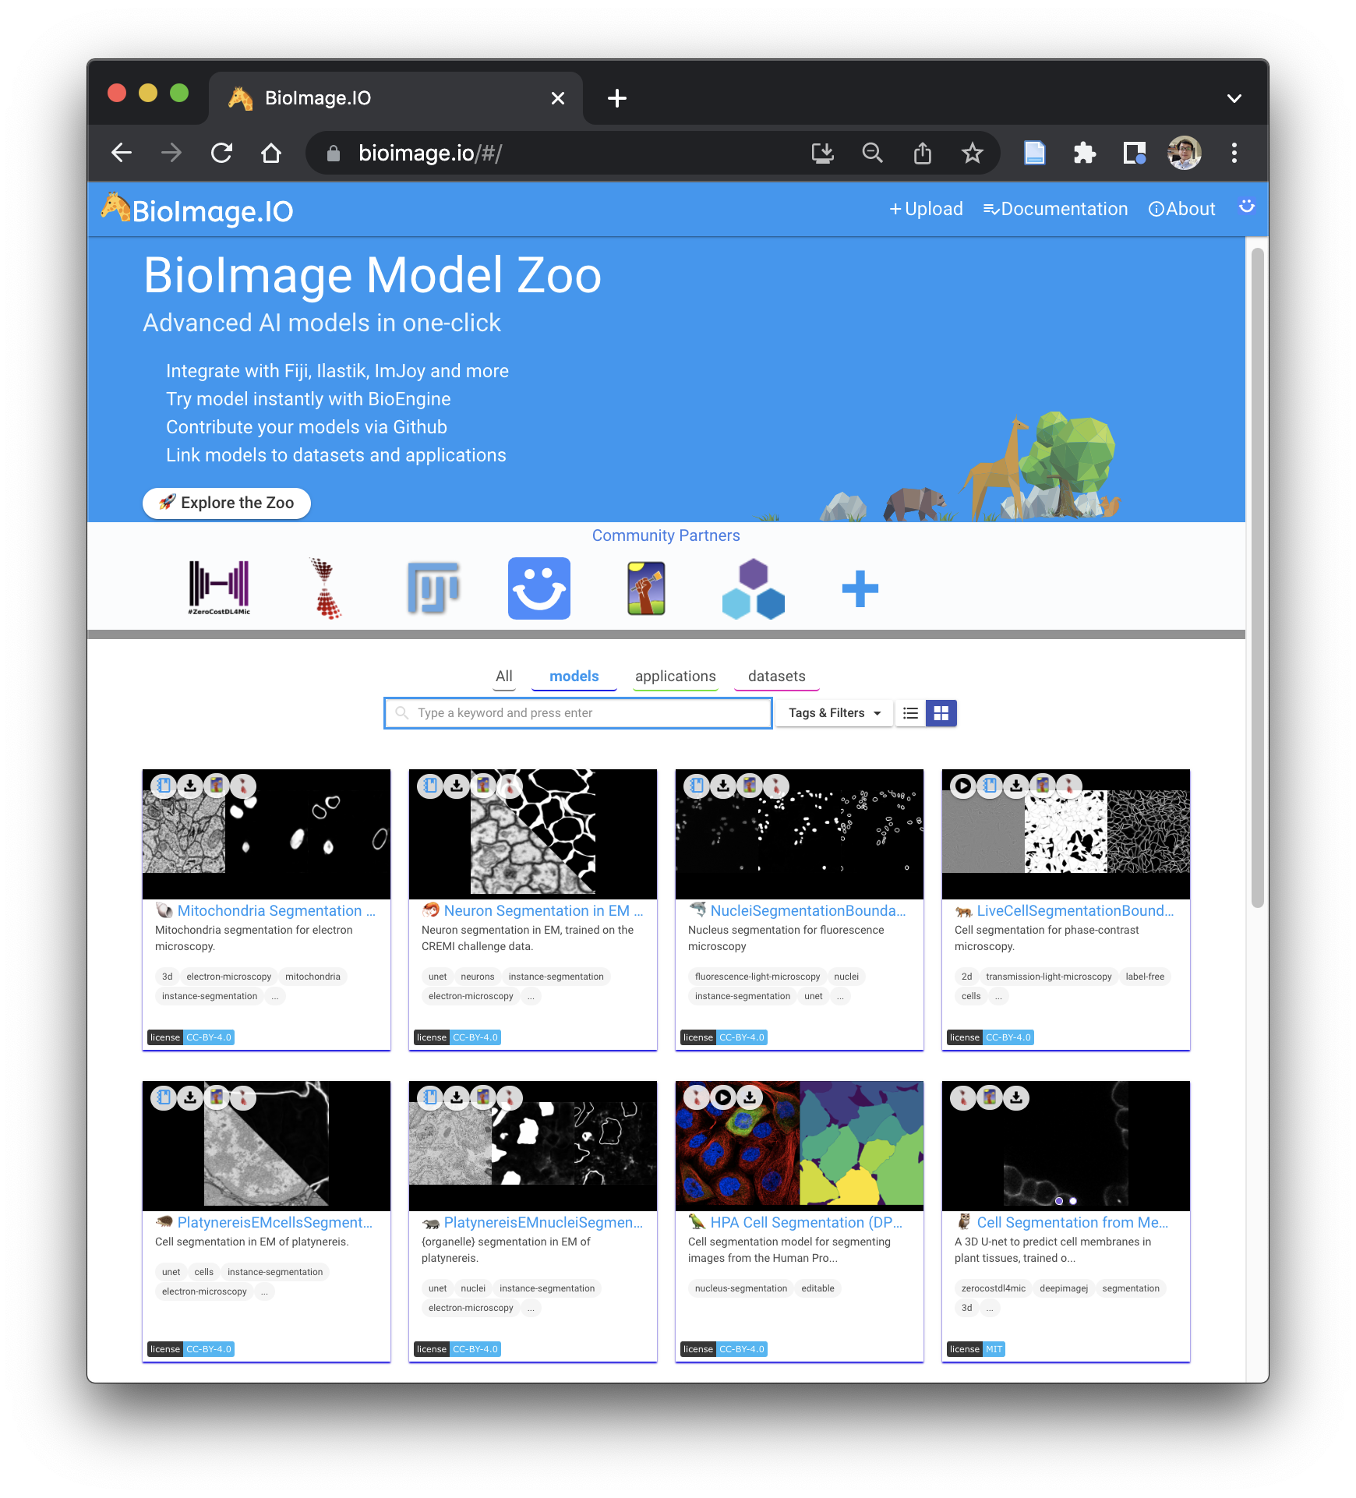Reload the page in browser
Screen dimensions: 1356x1498
pyautogui.click(x=221, y=153)
